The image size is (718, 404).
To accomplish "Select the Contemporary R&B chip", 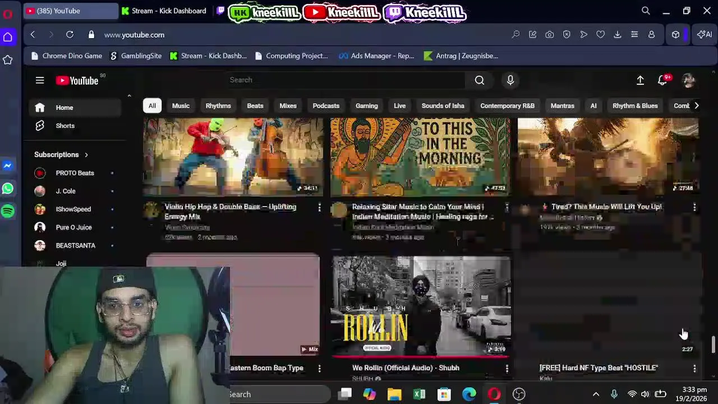I will tap(507, 105).
